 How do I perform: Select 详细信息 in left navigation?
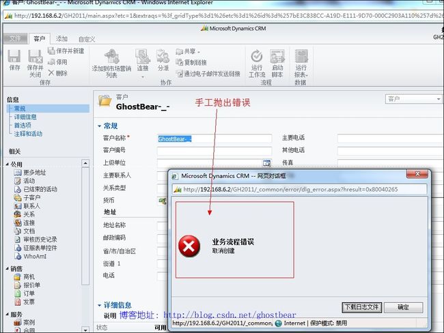pos(25,117)
